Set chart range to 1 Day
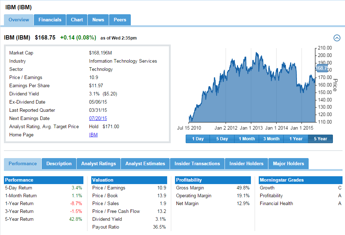 click(x=198, y=139)
